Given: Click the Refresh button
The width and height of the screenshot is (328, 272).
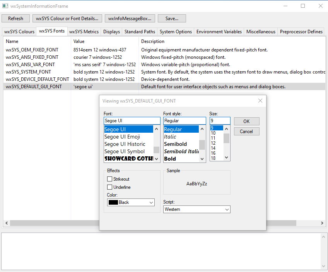Looking at the screenshot, I should click(x=16, y=19).
